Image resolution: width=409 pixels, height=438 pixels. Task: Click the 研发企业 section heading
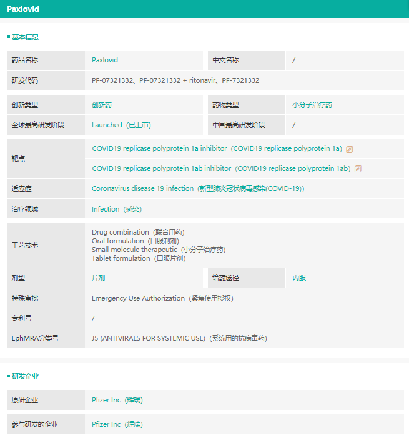[x=25, y=376]
